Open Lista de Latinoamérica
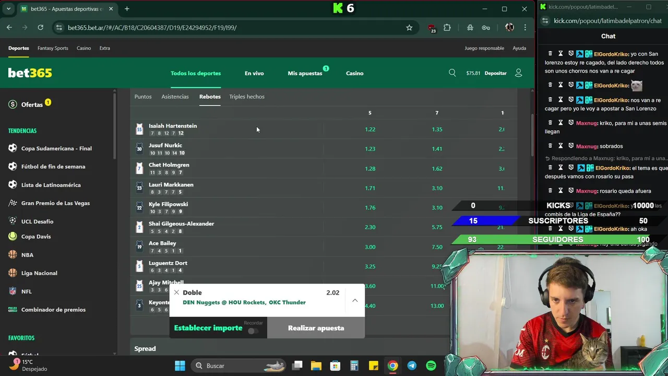668x376 pixels. (51, 185)
